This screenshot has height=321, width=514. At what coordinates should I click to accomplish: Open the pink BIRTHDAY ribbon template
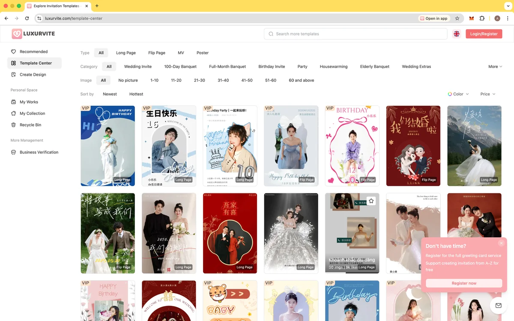[352, 146]
